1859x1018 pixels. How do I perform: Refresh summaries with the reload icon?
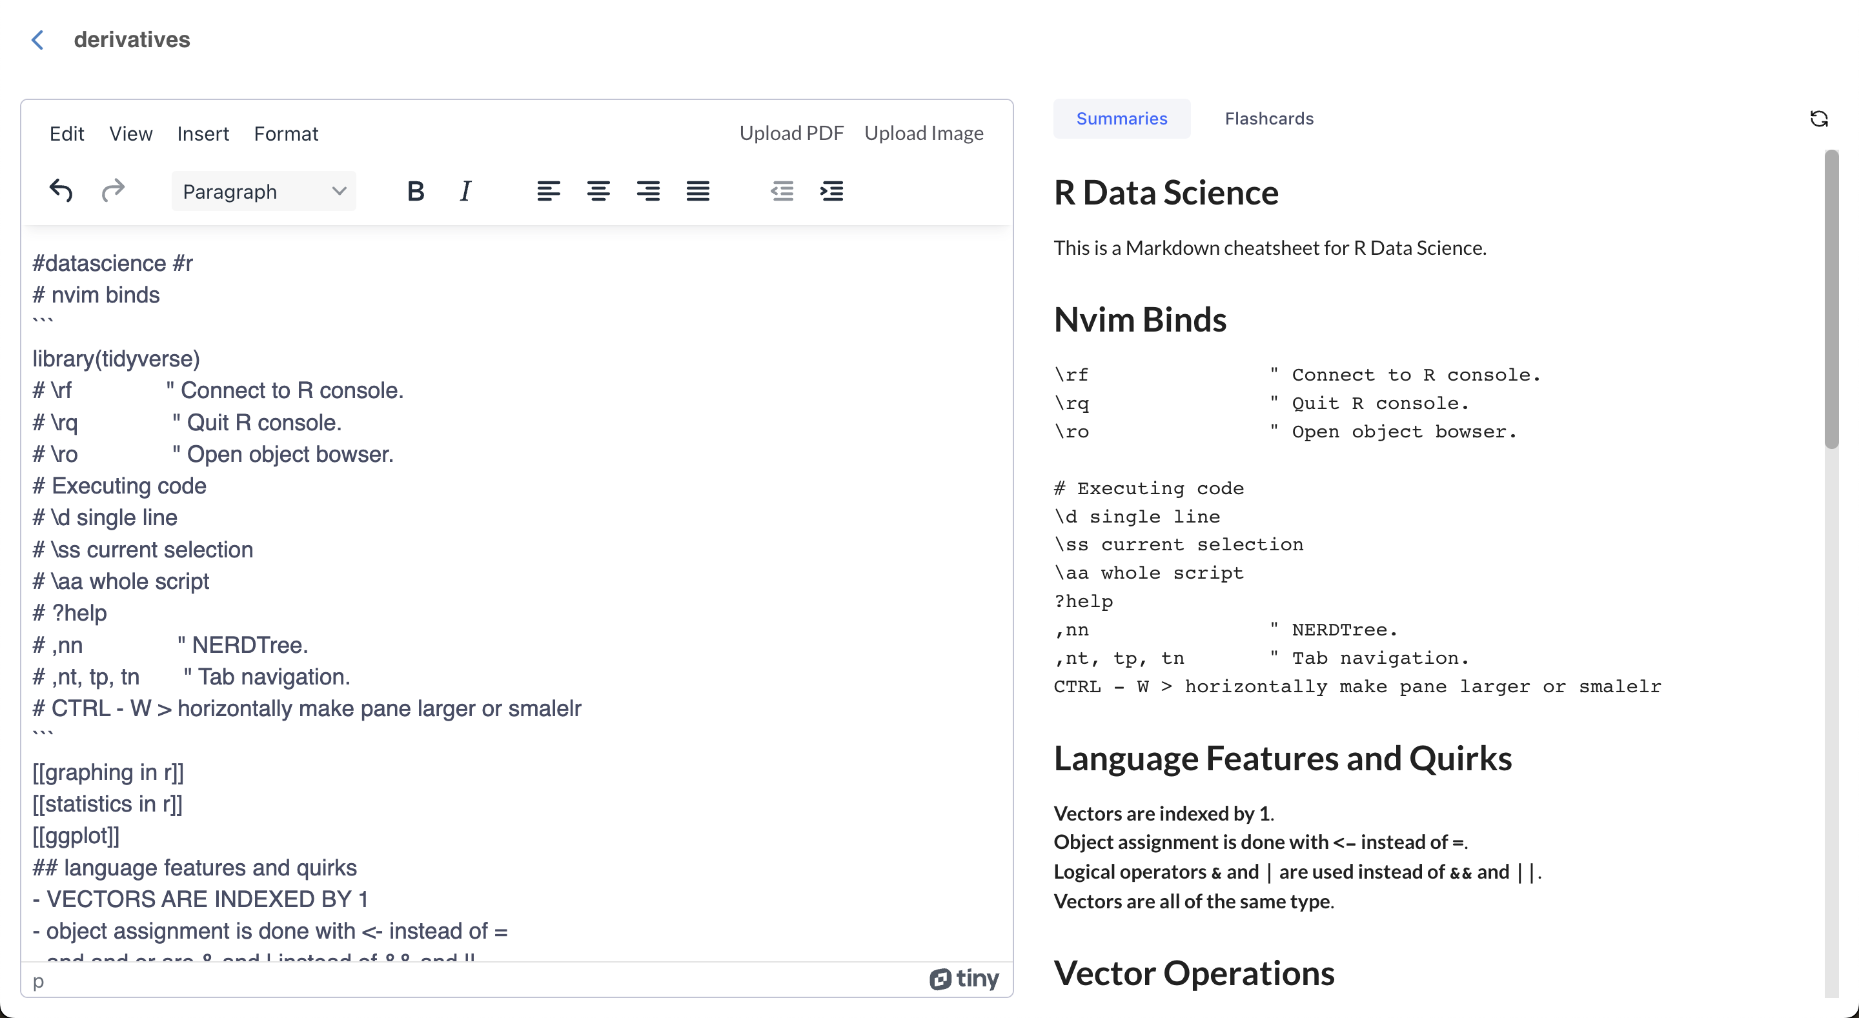click(x=1818, y=119)
